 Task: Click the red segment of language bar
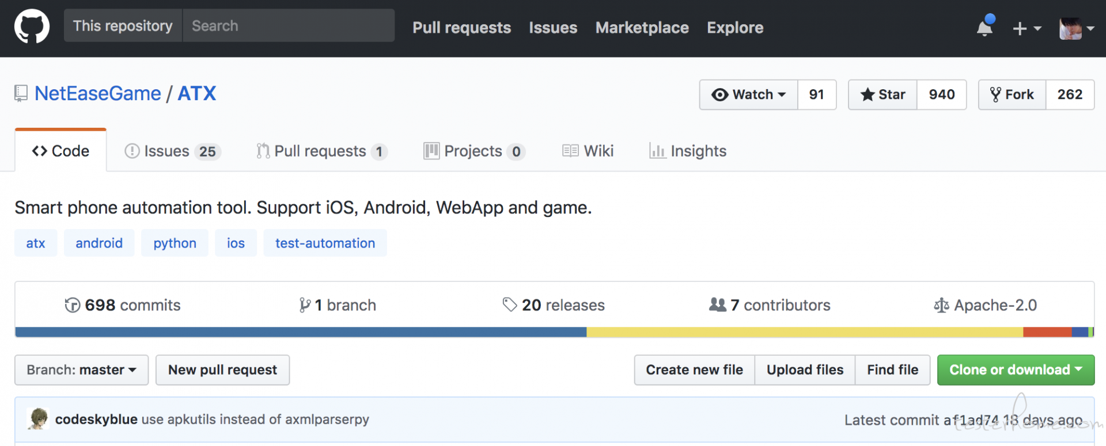click(1047, 332)
